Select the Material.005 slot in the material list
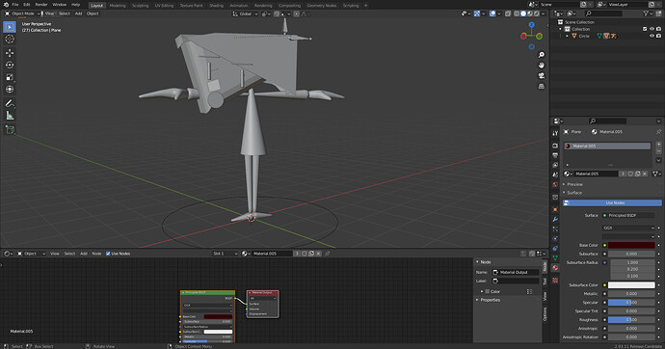665x349 pixels. click(x=607, y=146)
